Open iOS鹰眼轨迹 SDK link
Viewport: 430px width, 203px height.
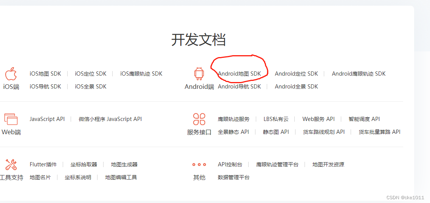click(141, 73)
